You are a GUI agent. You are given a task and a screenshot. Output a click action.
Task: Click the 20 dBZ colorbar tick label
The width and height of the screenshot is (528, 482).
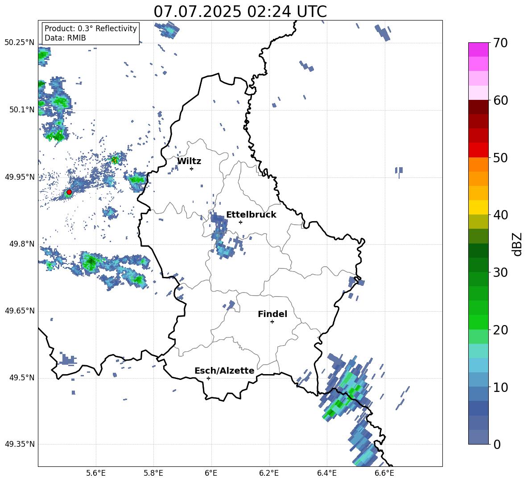coord(500,330)
